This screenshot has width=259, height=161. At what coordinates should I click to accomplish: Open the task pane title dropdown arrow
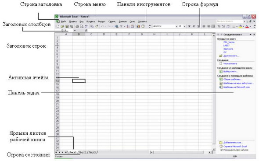[251, 35]
